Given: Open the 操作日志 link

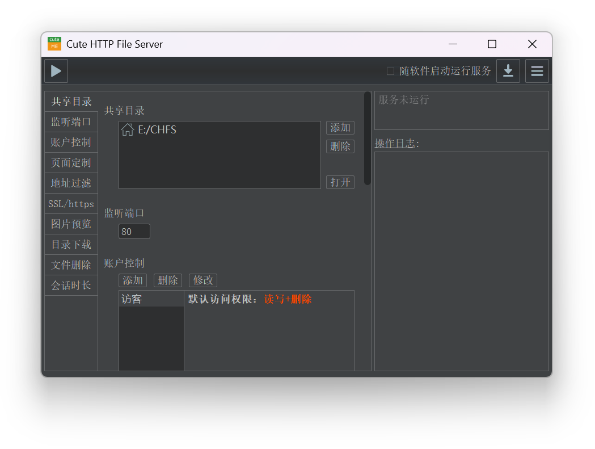Looking at the screenshot, I should pyautogui.click(x=395, y=143).
